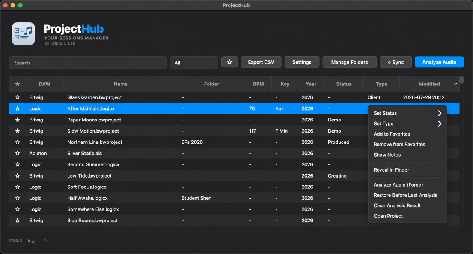This screenshot has width=473, height=254.
Task: Star the Second Summer.logicx row
Action: (x=17, y=165)
